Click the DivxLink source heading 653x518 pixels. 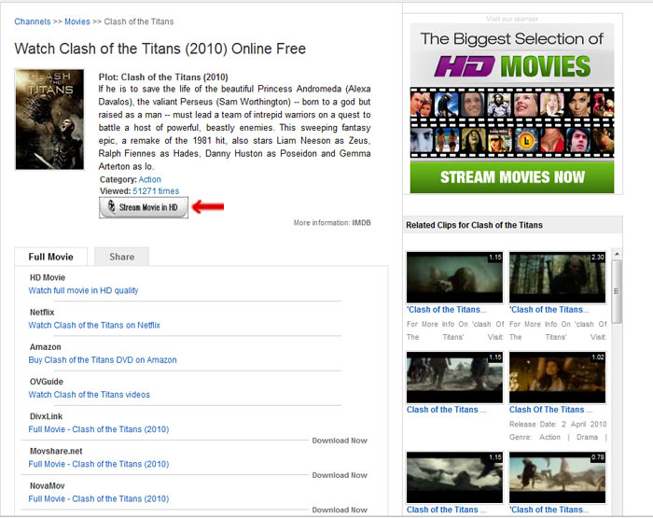(47, 416)
